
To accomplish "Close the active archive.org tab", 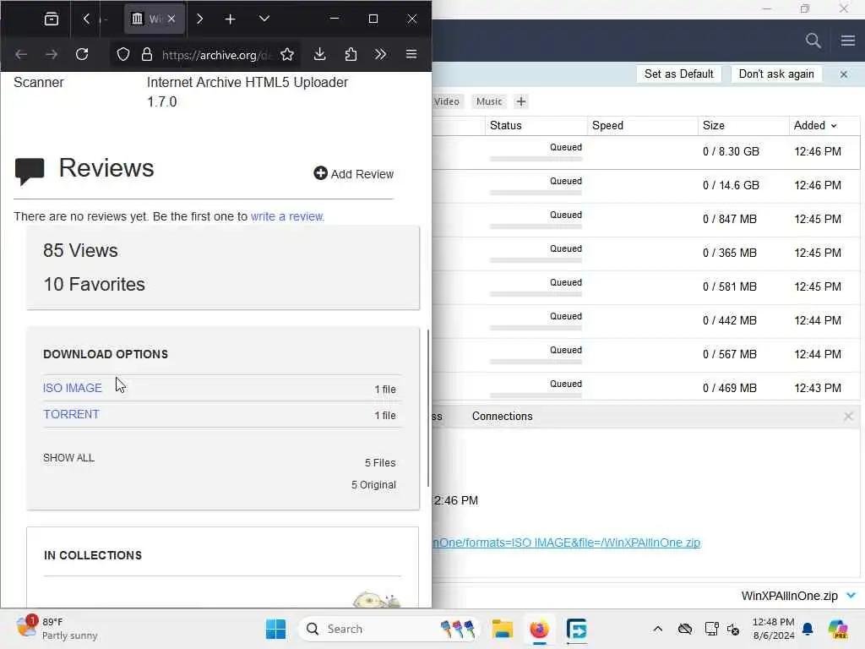I will pyautogui.click(x=171, y=19).
